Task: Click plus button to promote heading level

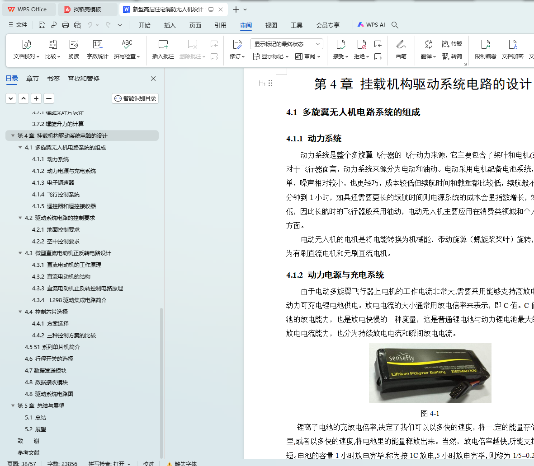Action: tap(36, 98)
